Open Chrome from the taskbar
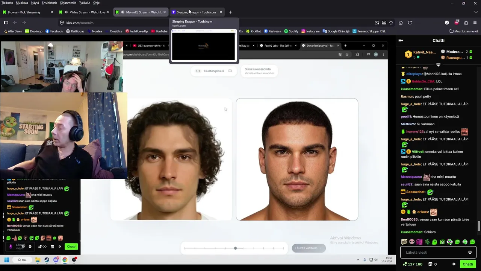Image resolution: width=481 pixels, height=271 pixels. (65, 260)
